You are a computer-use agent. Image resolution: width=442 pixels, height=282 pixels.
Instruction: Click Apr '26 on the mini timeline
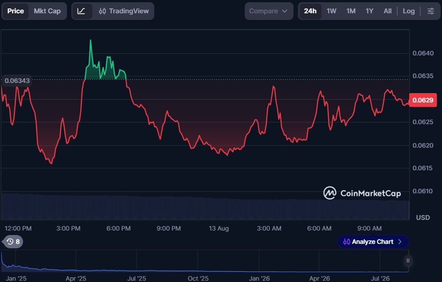pyautogui.click(x=319, y=278)
